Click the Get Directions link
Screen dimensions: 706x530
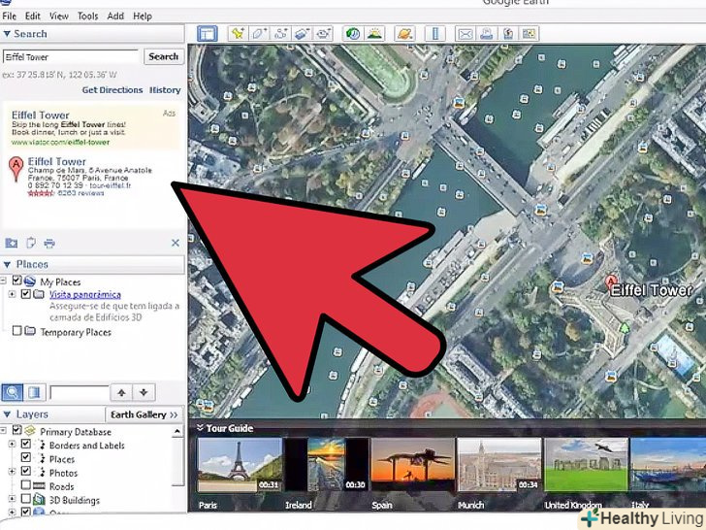[112, 90]
